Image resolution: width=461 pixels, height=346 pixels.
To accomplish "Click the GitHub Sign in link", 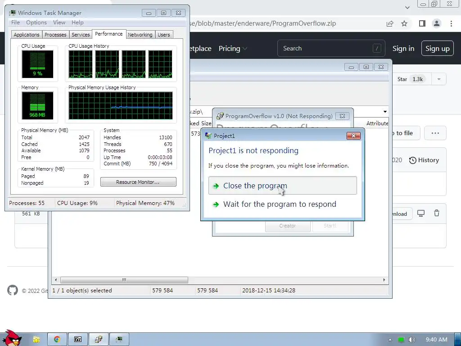I will 403,49.
